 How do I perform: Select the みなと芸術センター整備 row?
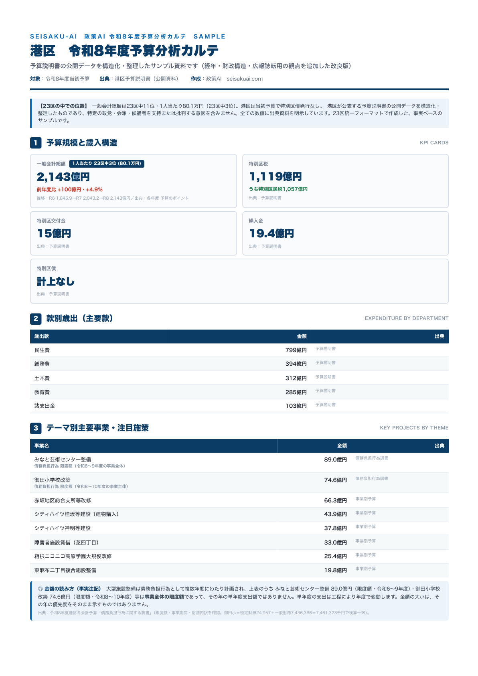(239, 462)
